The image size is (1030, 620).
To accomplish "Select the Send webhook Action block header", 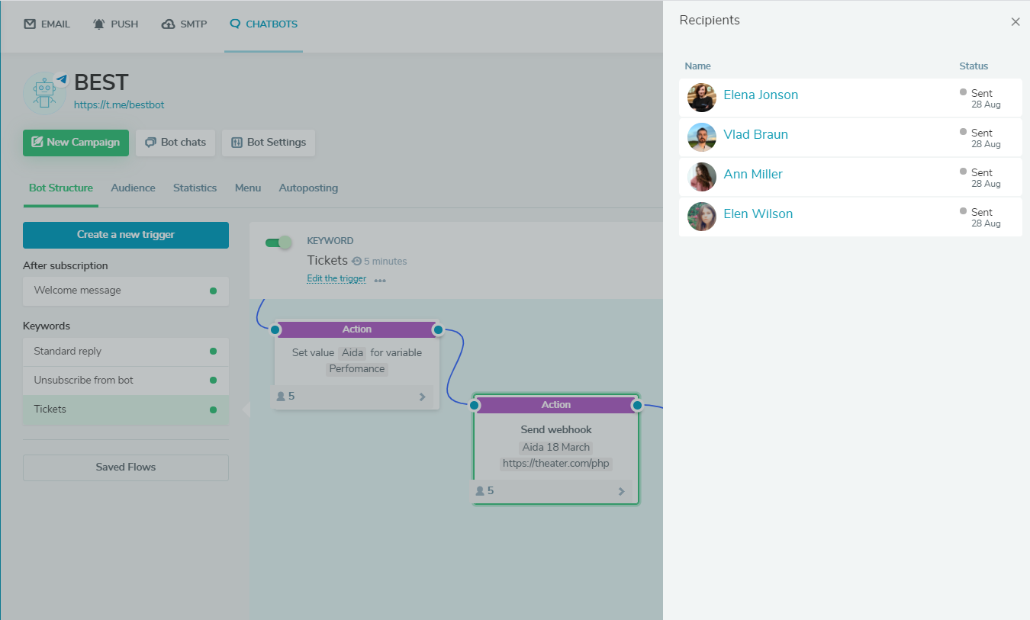I will [x=555, y=405].
